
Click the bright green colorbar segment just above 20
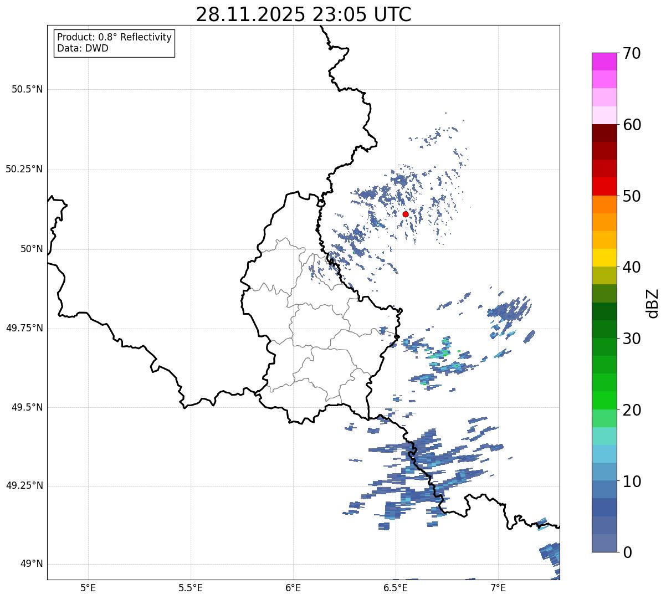tap(604, 400)
